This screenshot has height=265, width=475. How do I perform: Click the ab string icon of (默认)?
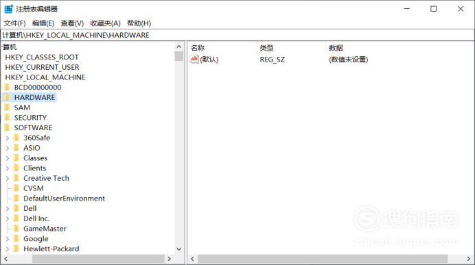click(x=194, y=59)
